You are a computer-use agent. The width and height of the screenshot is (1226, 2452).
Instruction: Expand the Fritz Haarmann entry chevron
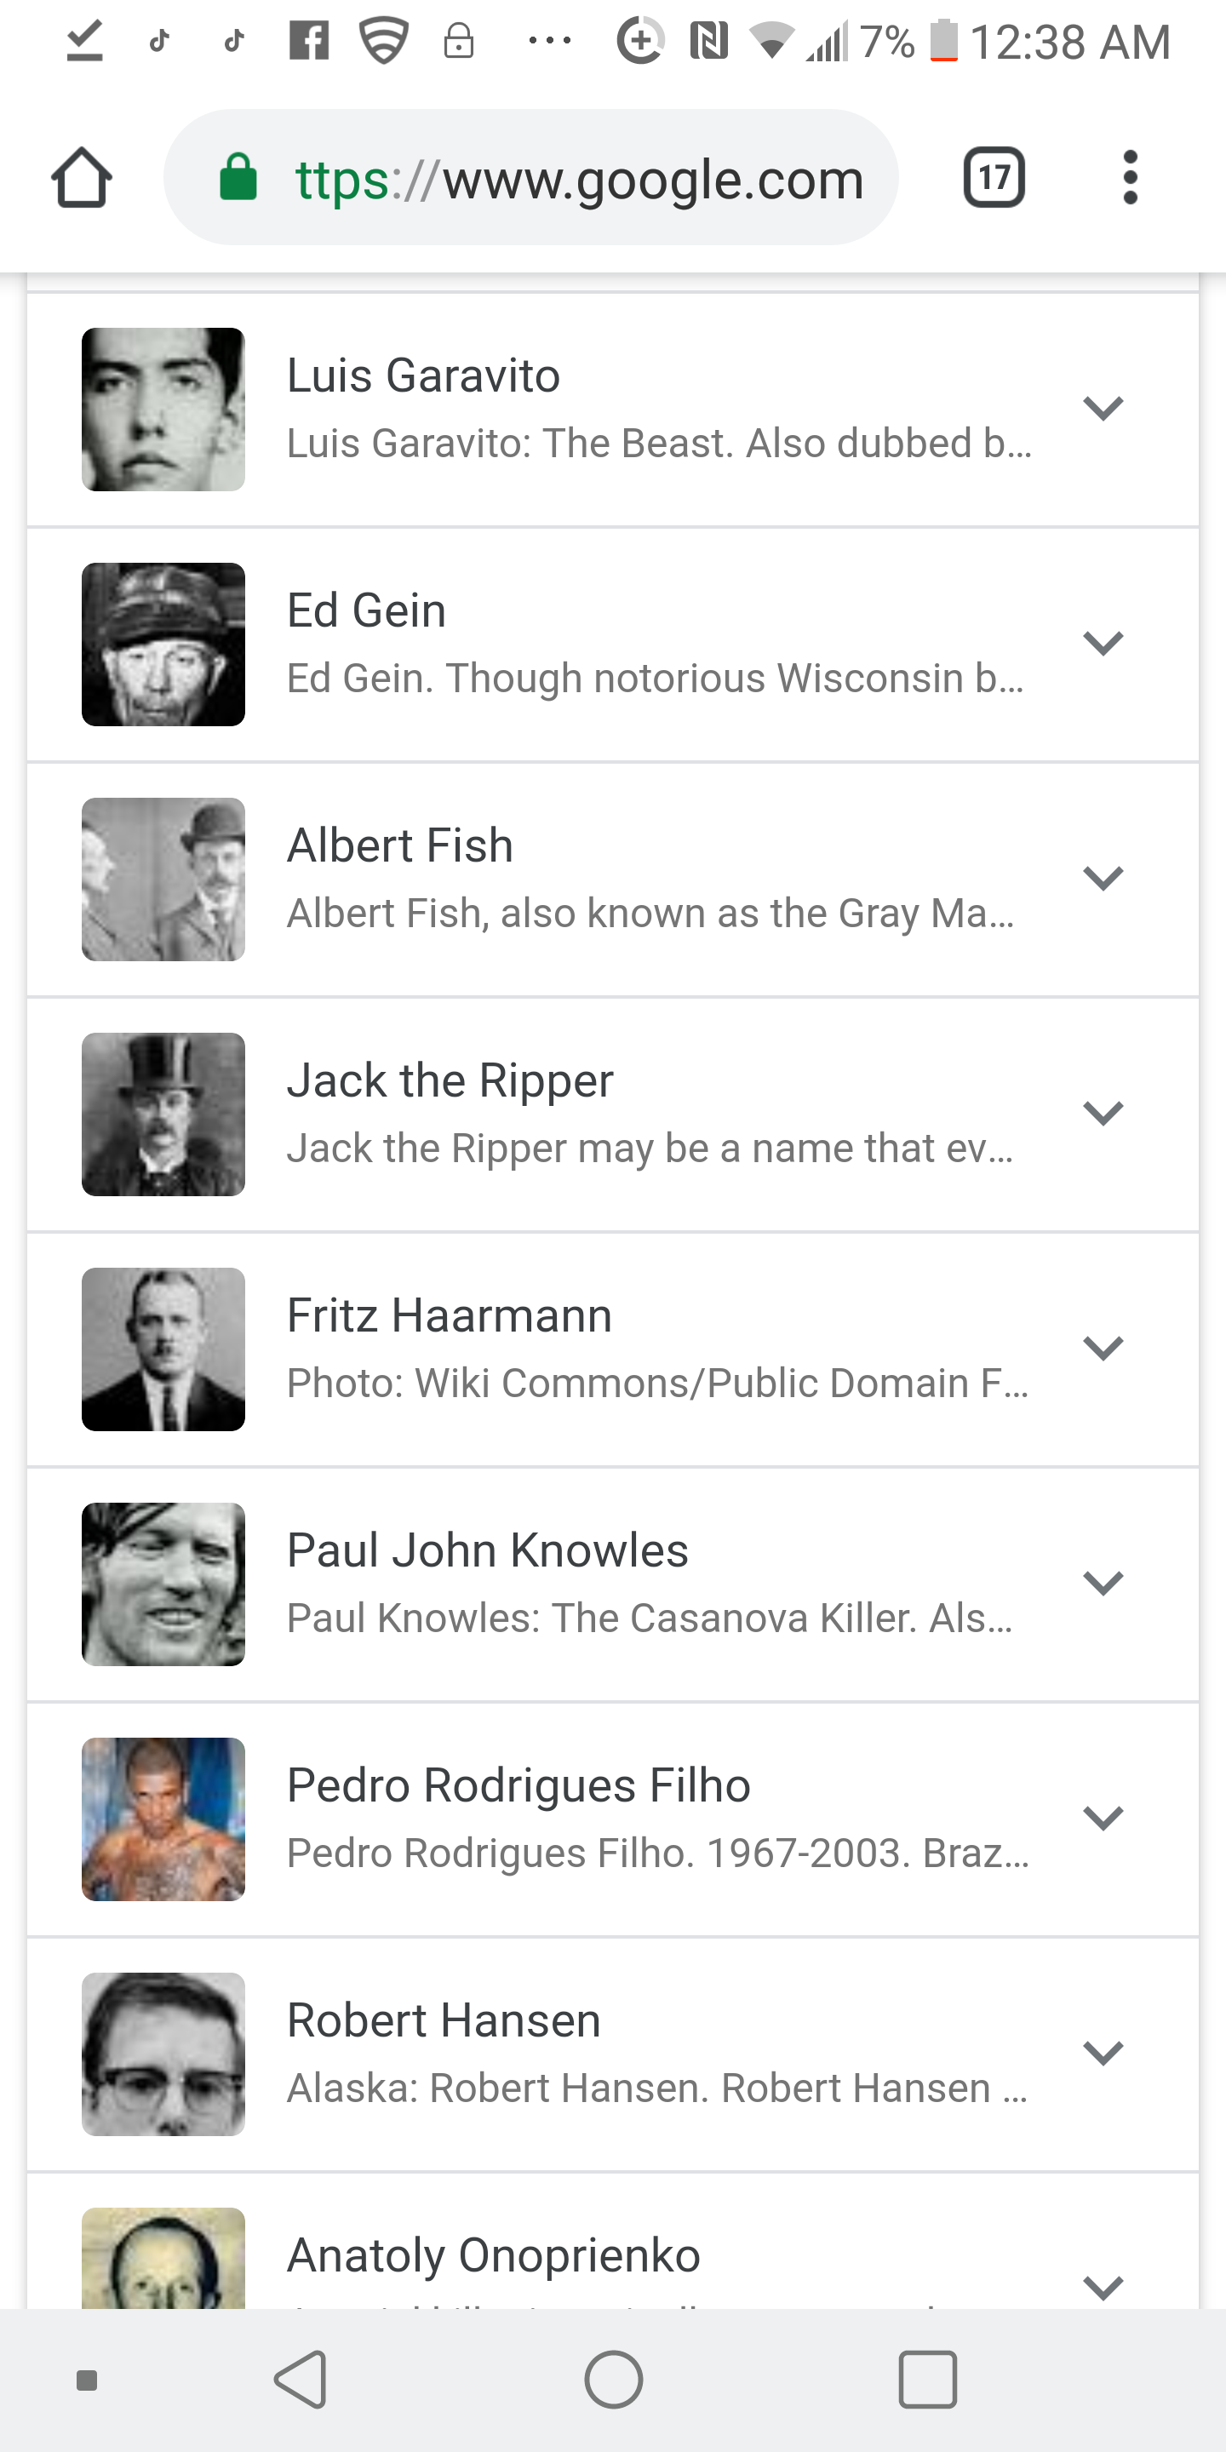(1103, 1349)
